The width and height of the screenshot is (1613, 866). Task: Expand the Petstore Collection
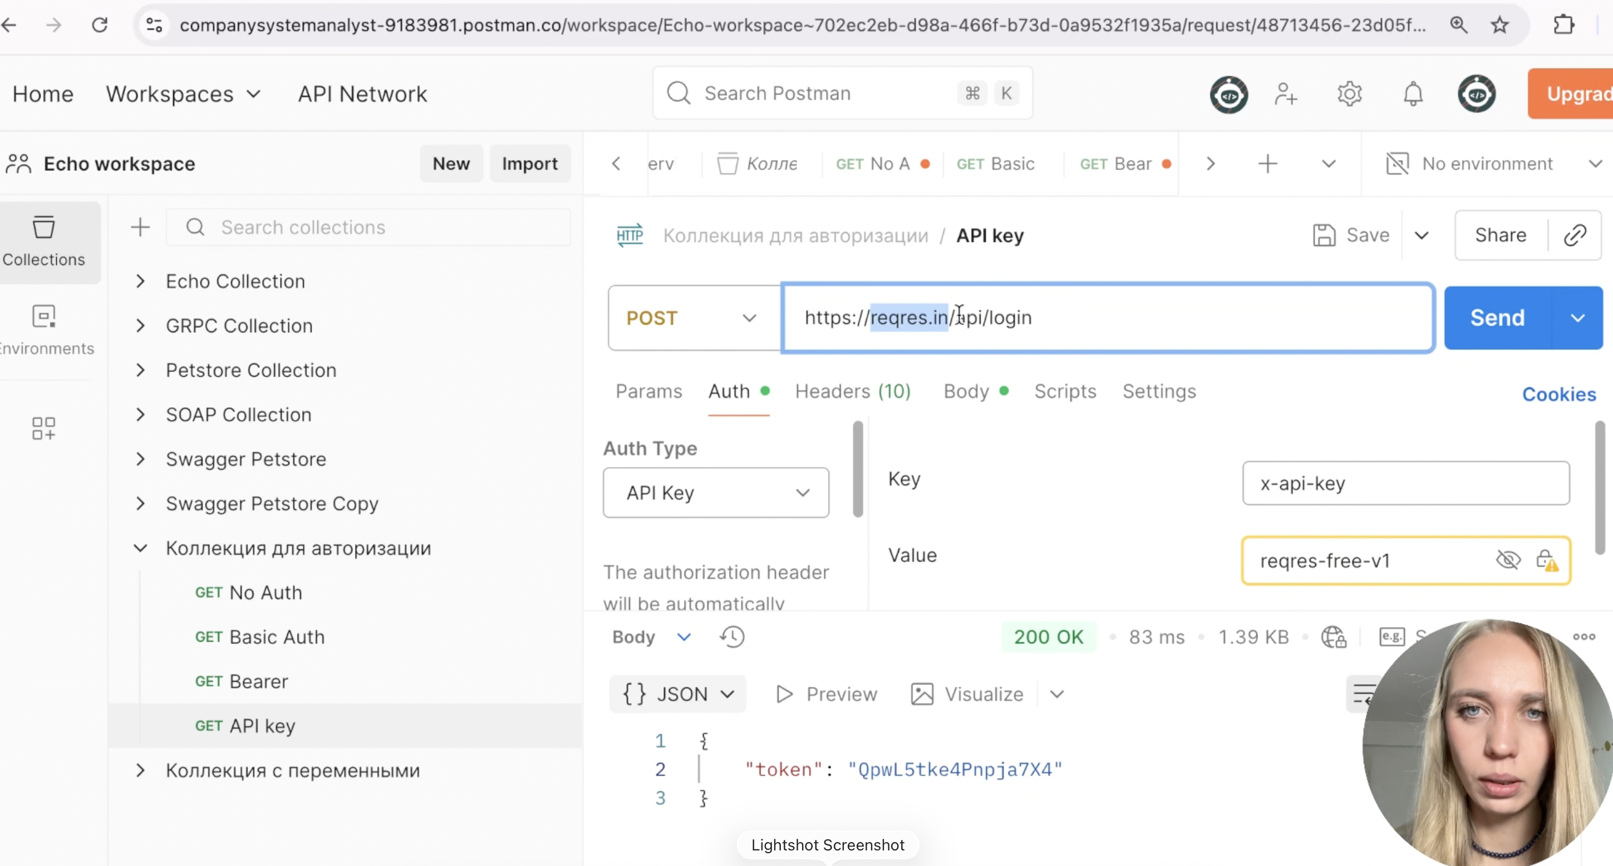coord(140,370)
